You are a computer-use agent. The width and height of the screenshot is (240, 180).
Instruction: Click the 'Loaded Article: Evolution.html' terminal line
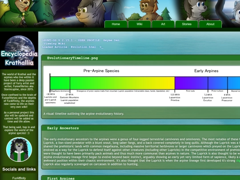tap(72, 47)
